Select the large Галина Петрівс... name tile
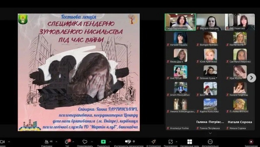 click(x=210, y=122)
